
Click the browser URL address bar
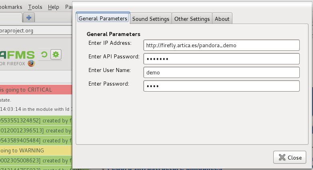36,30
